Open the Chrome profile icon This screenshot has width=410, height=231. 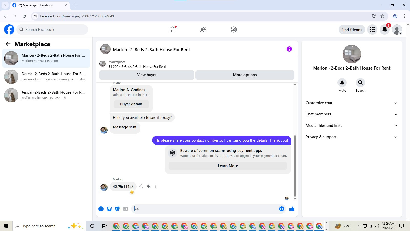pyautogui.click(x=395, y=16)
